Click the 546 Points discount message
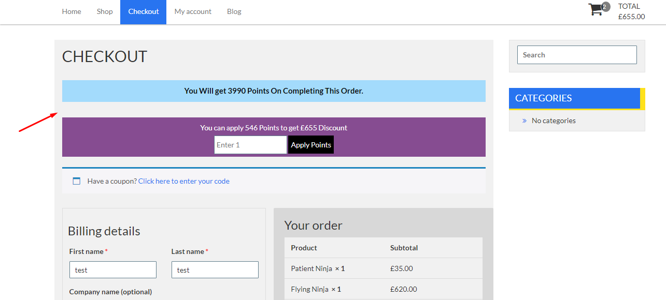The height and width of the screenshot is (300, 666). click(274, 128)
